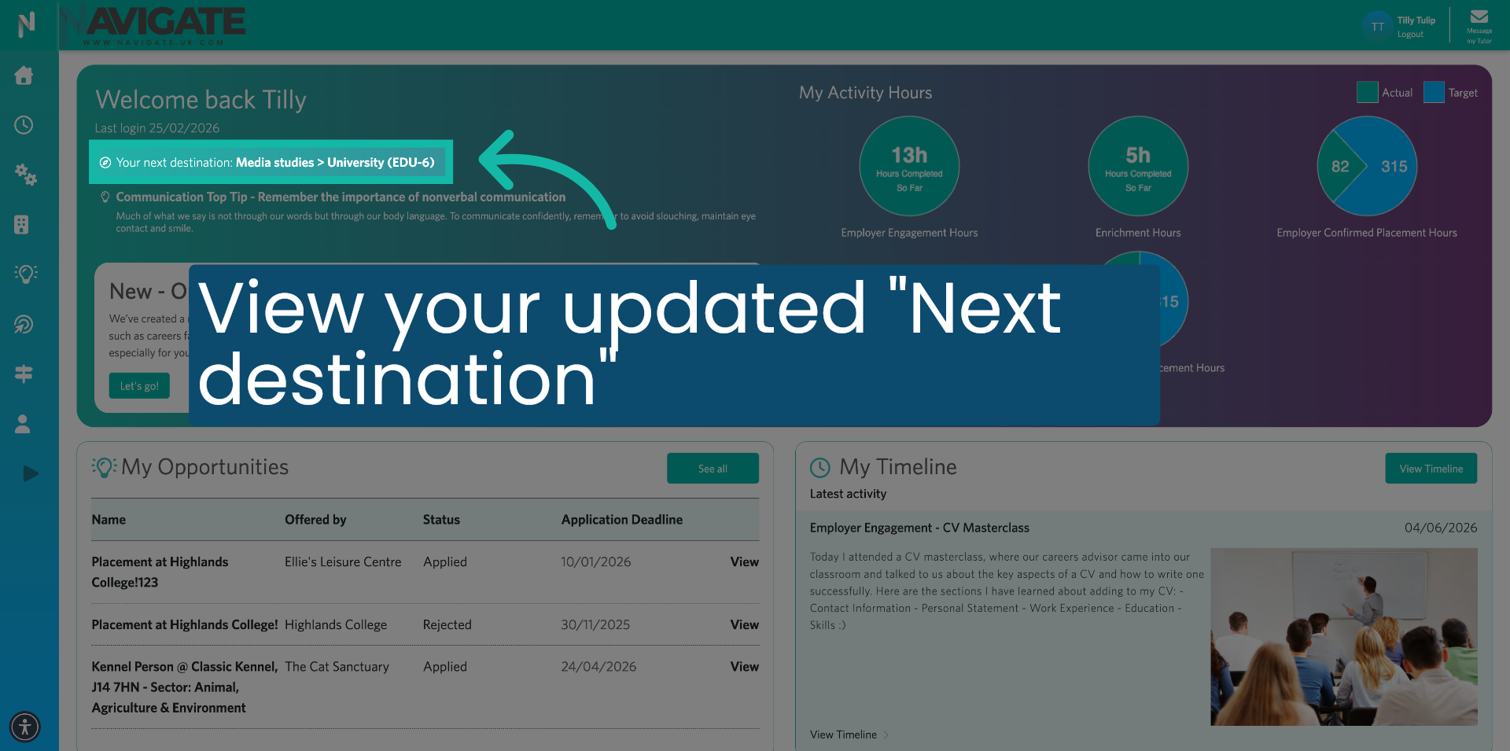
Task: Click the Logout link
Action: point(1409,34)
